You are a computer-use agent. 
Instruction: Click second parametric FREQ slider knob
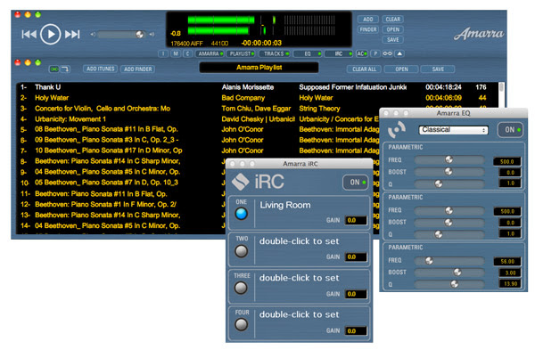[x=449, y=210]
